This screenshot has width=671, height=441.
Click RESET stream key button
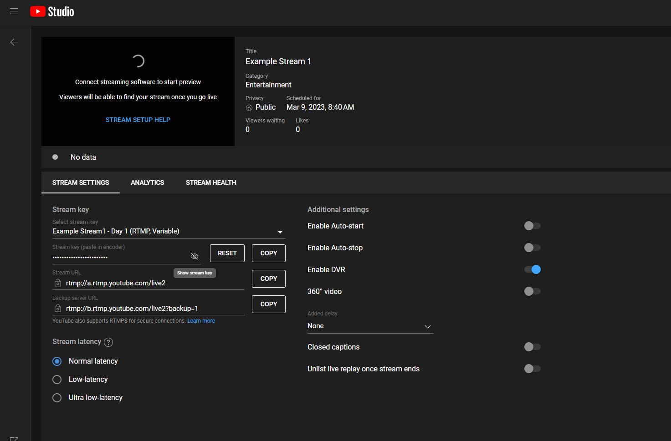tap(227, 253)
